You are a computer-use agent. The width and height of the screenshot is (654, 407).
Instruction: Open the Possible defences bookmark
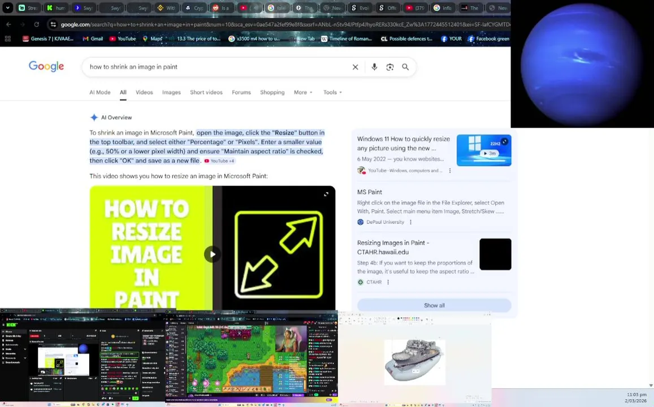[406, 39]
